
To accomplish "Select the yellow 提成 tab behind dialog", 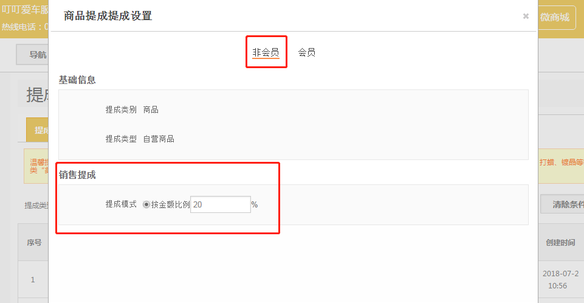I will [x=38, y=130].
